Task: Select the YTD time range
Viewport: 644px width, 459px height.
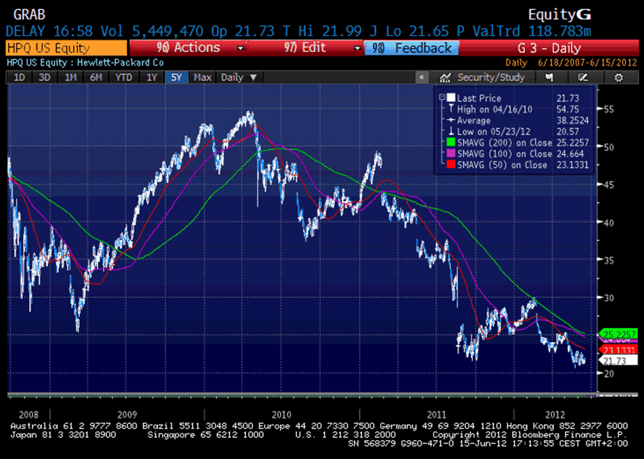Action: point(123,77)
